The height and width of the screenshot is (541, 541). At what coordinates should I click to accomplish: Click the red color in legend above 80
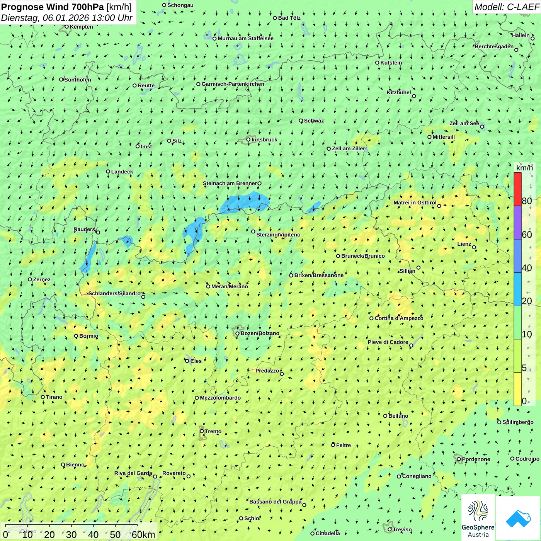tap(517, 189)
